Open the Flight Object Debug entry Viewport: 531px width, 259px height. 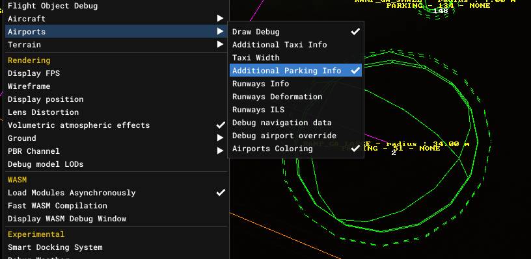pos(116,6)
